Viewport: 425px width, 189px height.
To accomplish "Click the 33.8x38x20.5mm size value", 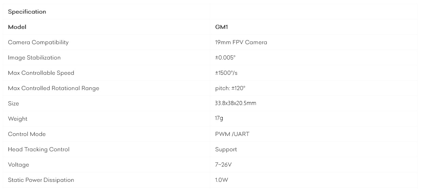I will (x=236, y=103).
